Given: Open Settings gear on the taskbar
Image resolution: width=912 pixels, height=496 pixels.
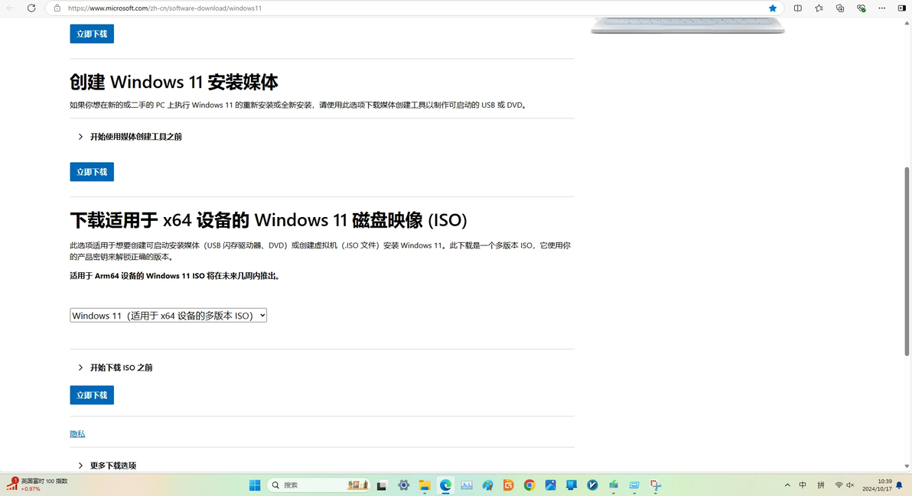Looking at the screenshot, I should point(404,485).
